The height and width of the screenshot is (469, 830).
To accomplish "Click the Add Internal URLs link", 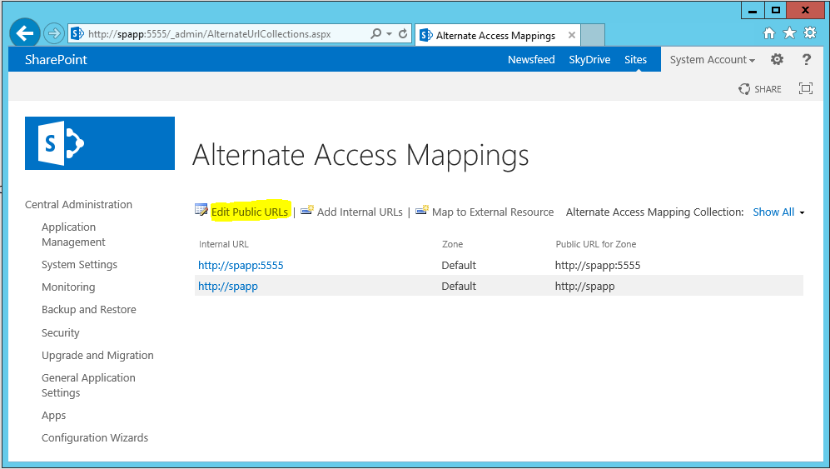I will click(x=360, y=212).
